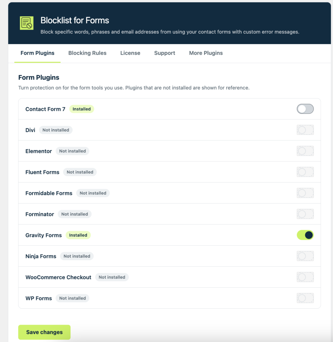This screenshot has width=333, height=342.
Task: Toggle the Ninja Forms switch
Action: pyautogui.click(x=305, y=256)
